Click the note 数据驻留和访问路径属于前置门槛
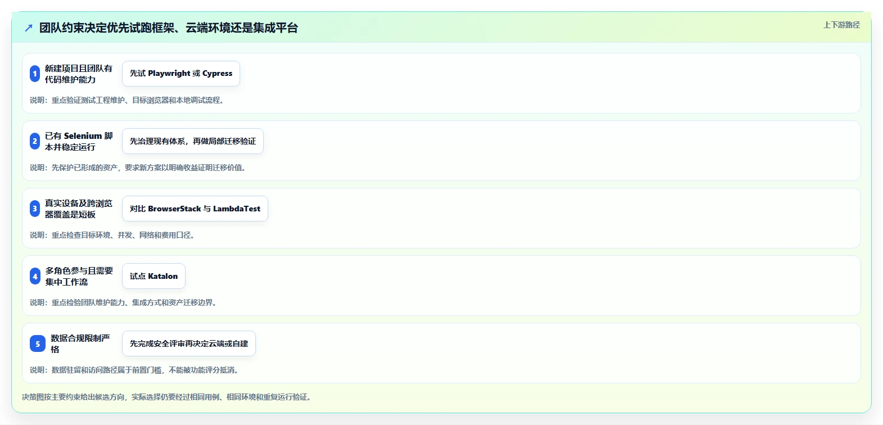This screenshot has height=425, width=883. (136, 370)
